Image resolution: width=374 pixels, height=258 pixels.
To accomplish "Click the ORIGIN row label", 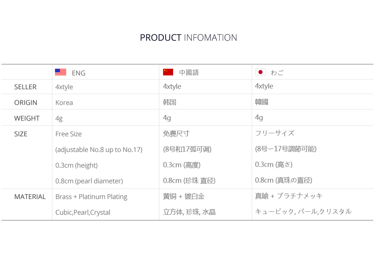I will pyautogui.click(x=26, y=103).
